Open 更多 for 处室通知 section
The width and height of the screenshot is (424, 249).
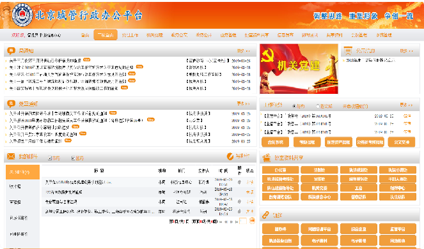(x=244, y=103)
